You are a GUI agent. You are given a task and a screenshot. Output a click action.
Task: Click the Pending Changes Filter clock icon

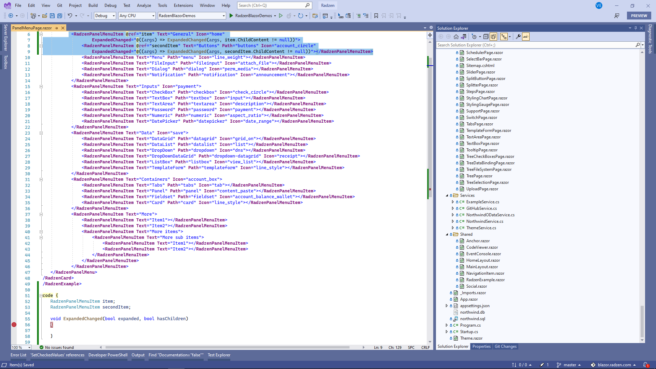click(474, 37)
